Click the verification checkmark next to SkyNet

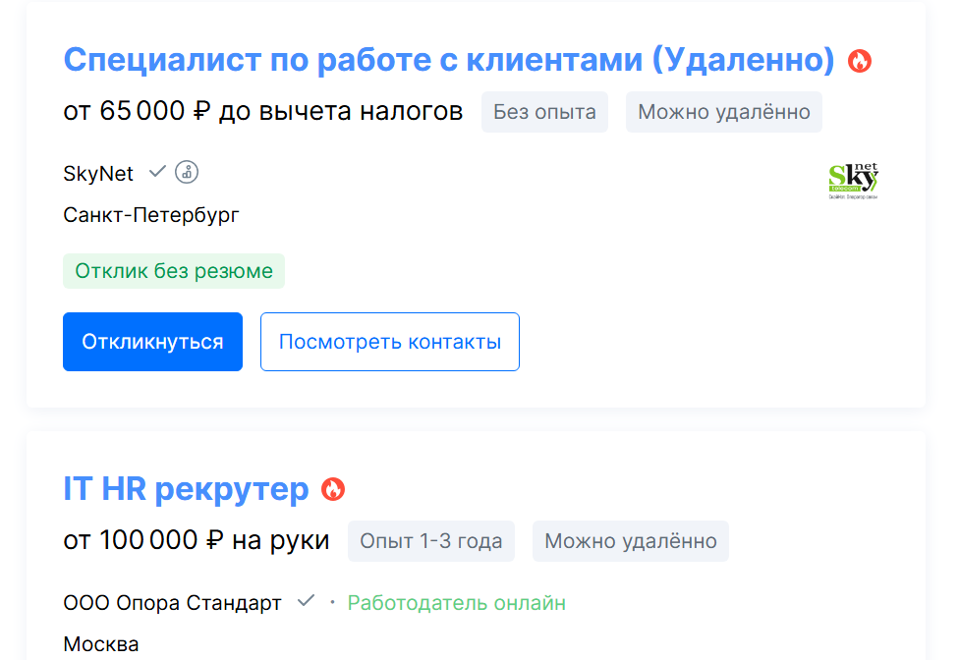[157, 171]
